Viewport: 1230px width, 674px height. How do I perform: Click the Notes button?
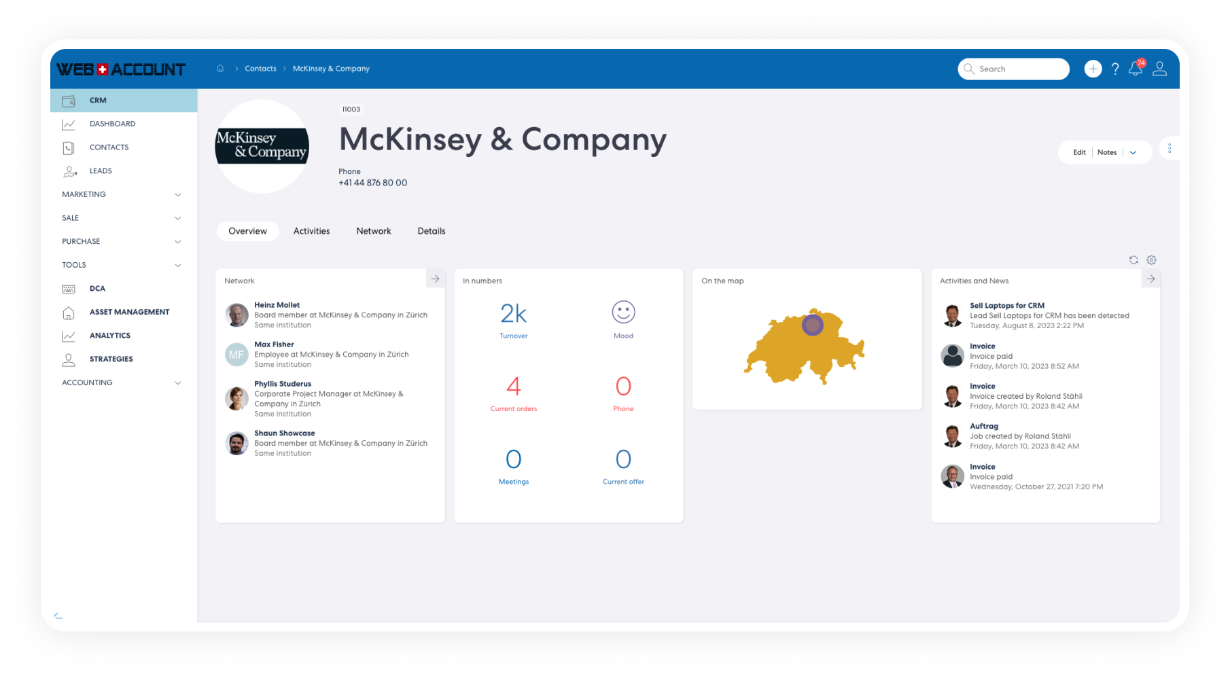(x=1107, y=152)
